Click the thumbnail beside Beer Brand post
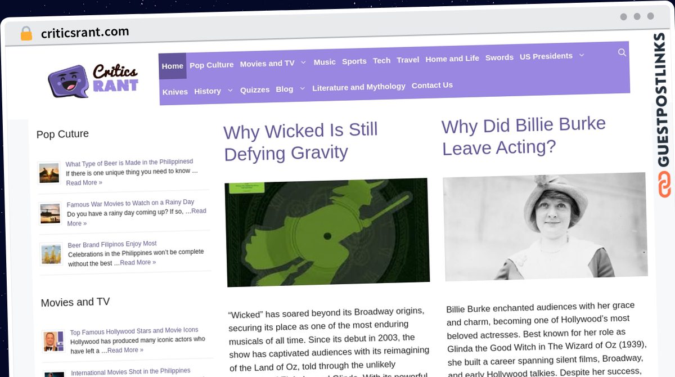 tap(51, 254)
